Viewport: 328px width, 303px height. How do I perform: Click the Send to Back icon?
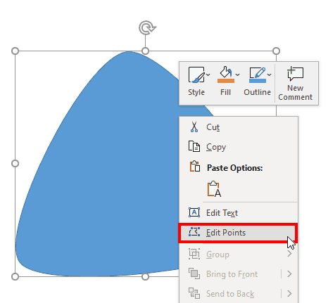coord(194,293)
